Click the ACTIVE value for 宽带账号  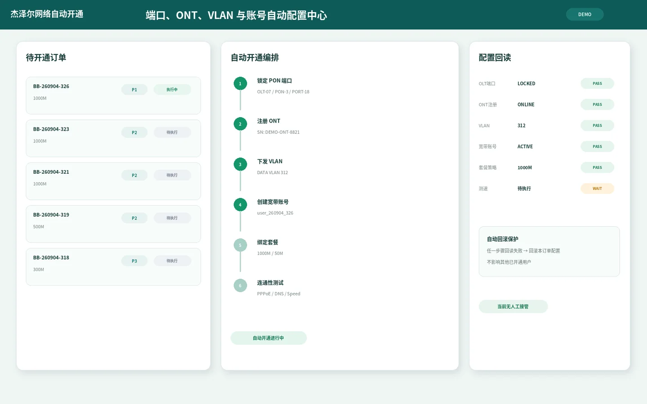525,147
